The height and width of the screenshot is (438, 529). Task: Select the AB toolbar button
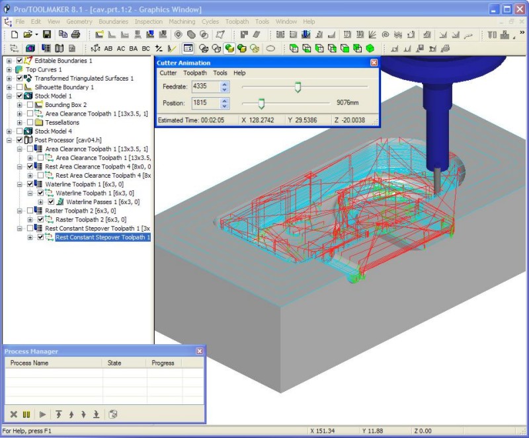click(108, 49)
